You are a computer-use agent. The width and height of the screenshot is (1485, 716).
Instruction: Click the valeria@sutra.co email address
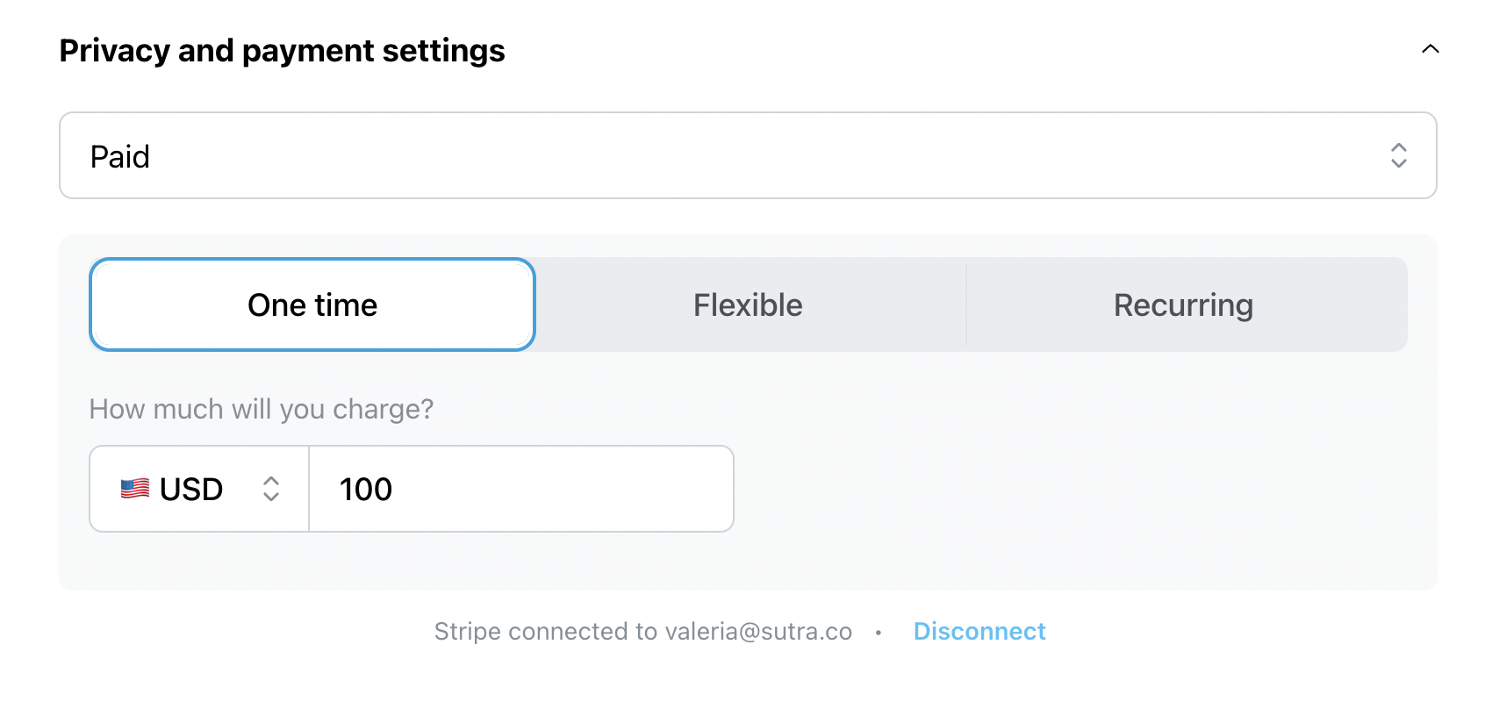coord(758,632)
